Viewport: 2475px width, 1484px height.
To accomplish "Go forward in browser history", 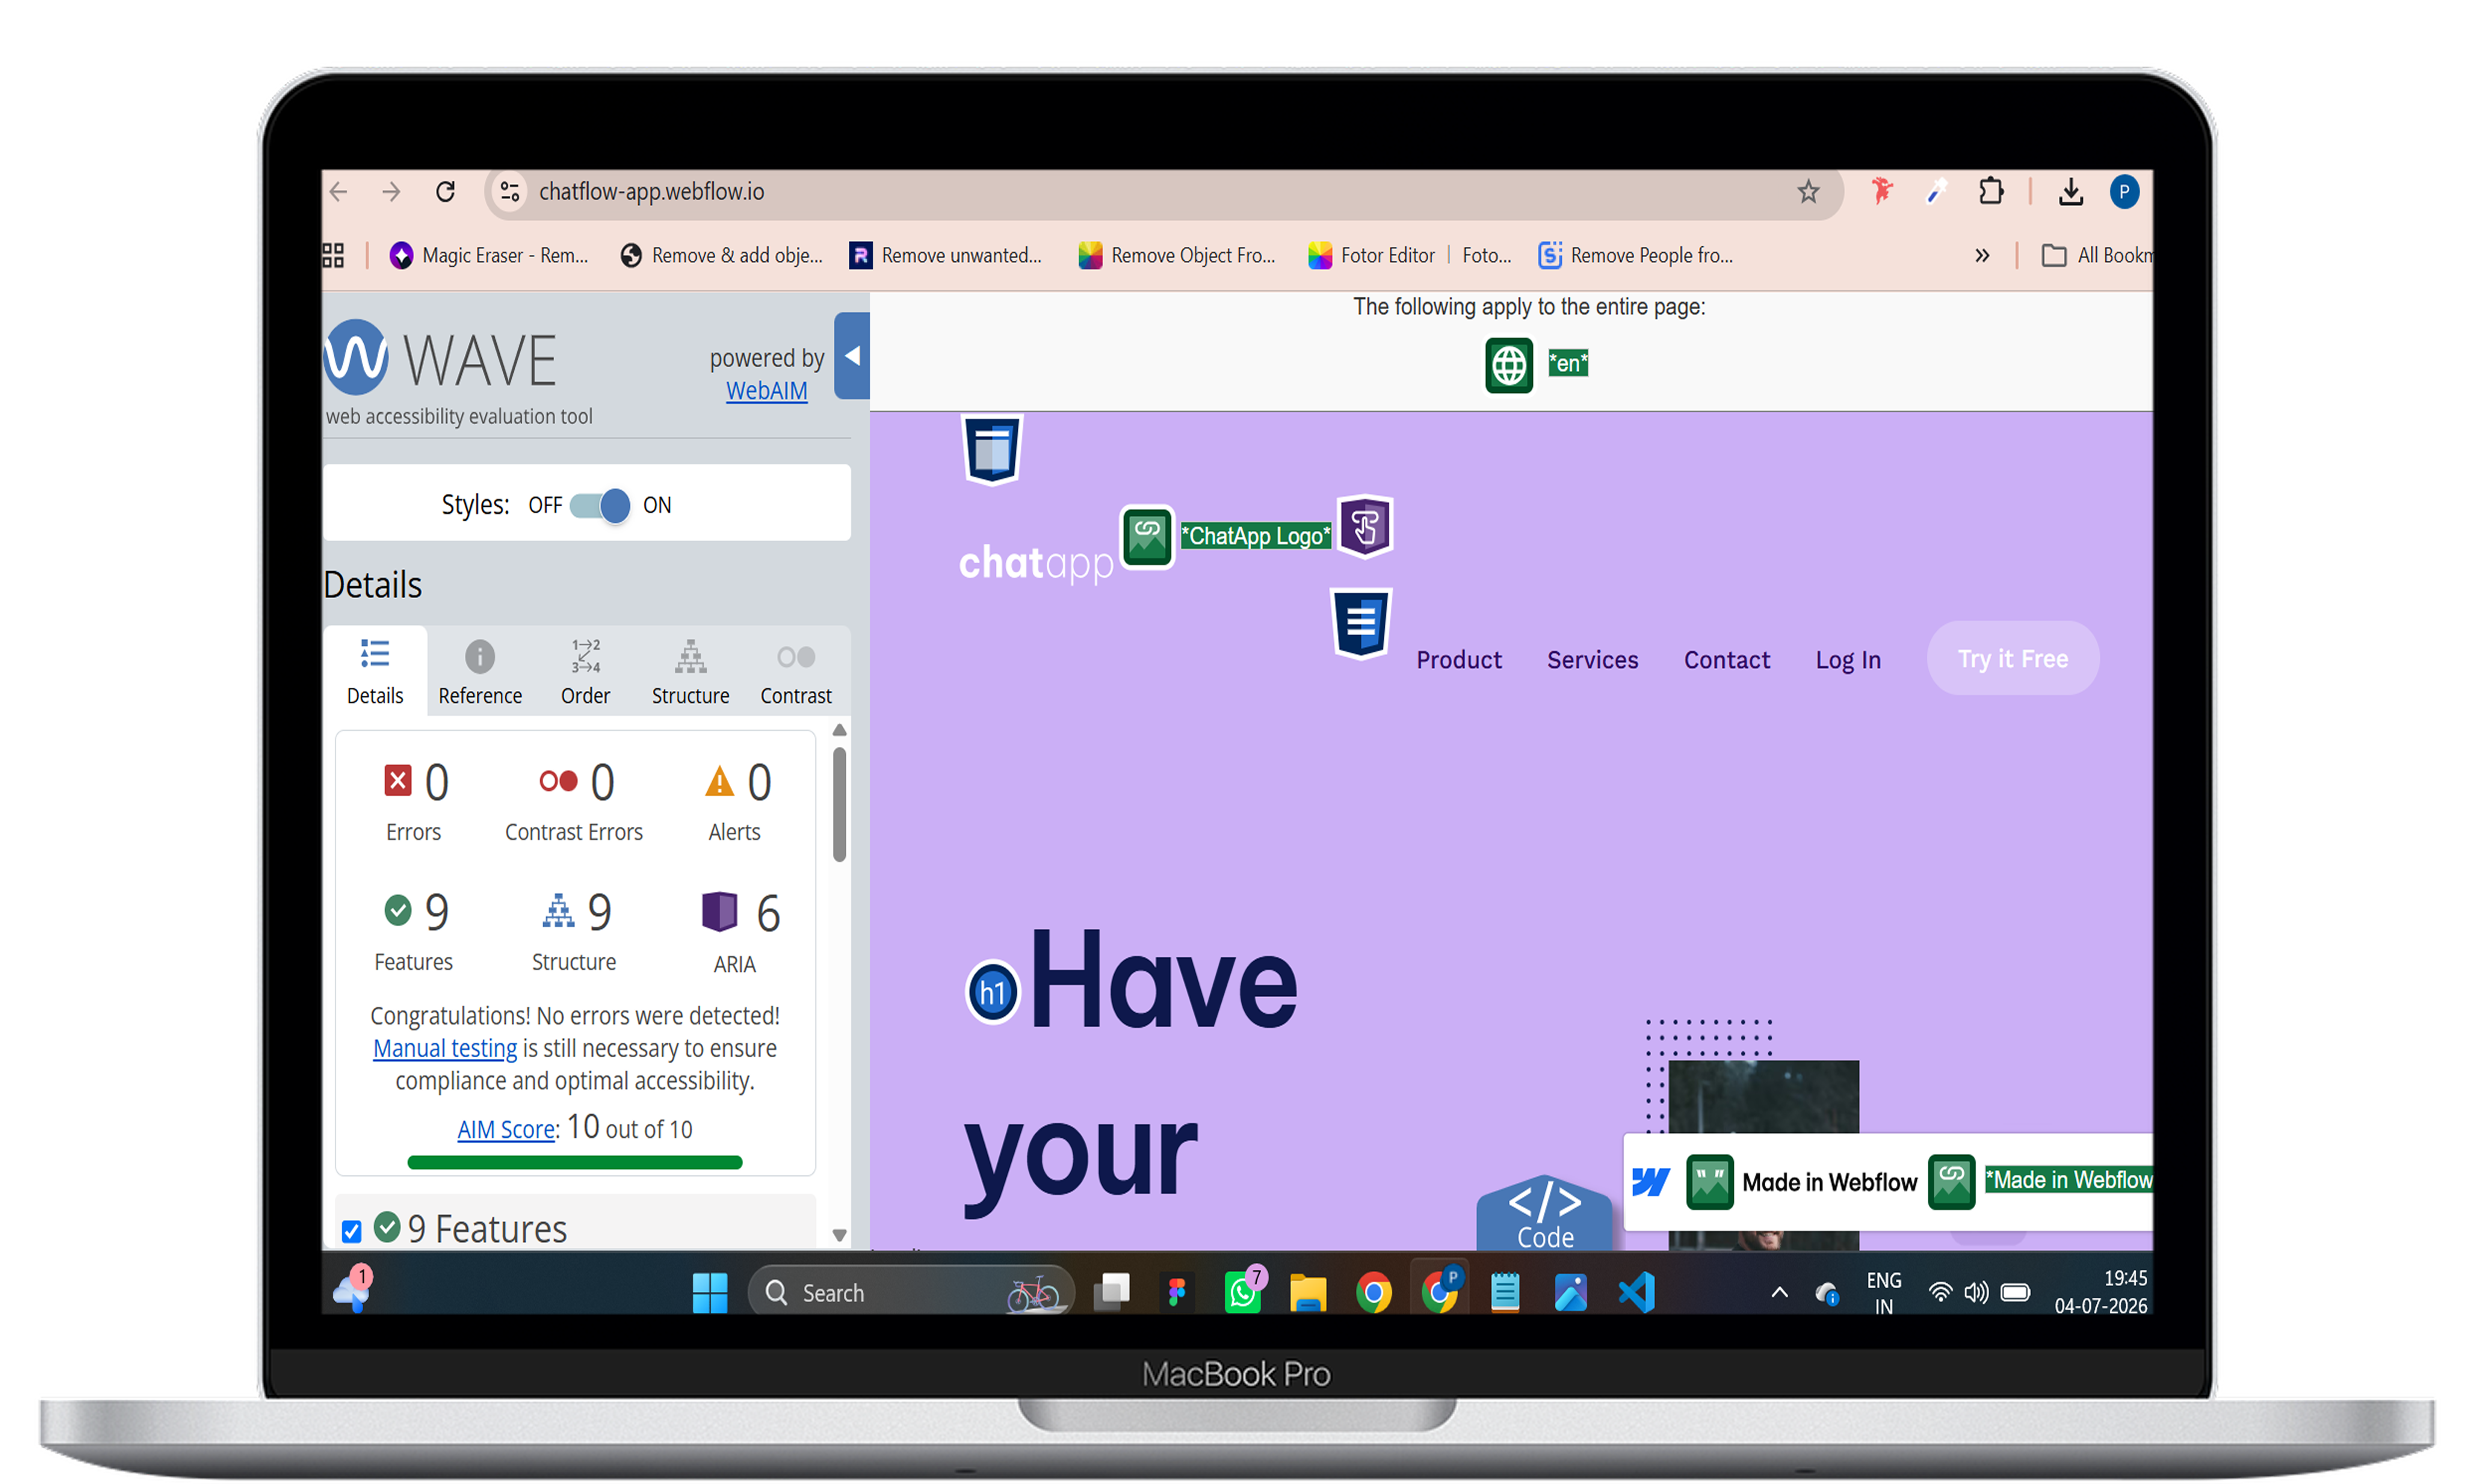I will point(391,191).
